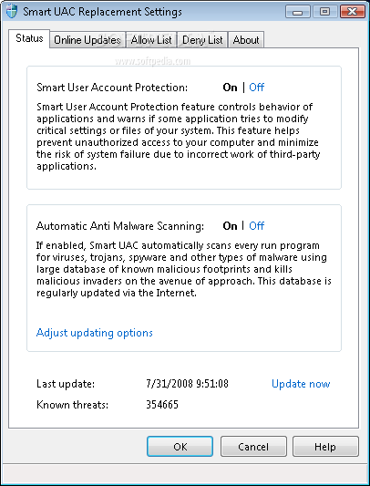Open Help from the bottom button

325,447
